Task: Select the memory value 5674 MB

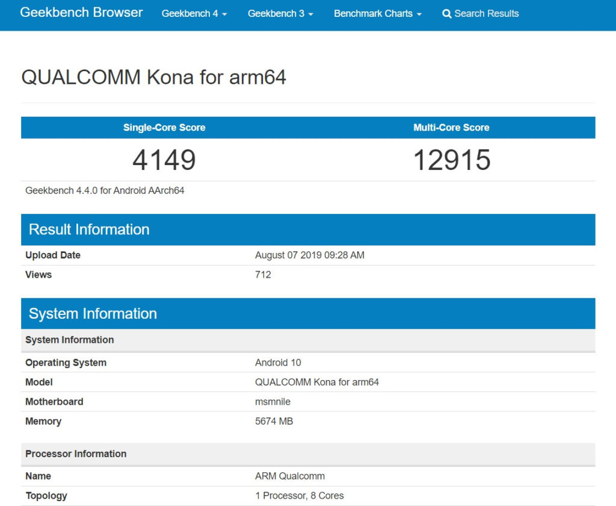Action: [274, 422]
